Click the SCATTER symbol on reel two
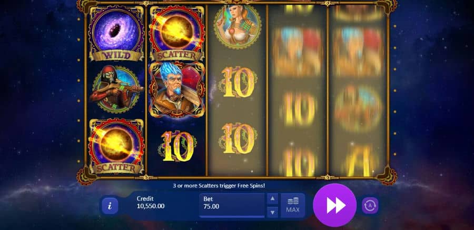474x230 pixels. (177, 34)
